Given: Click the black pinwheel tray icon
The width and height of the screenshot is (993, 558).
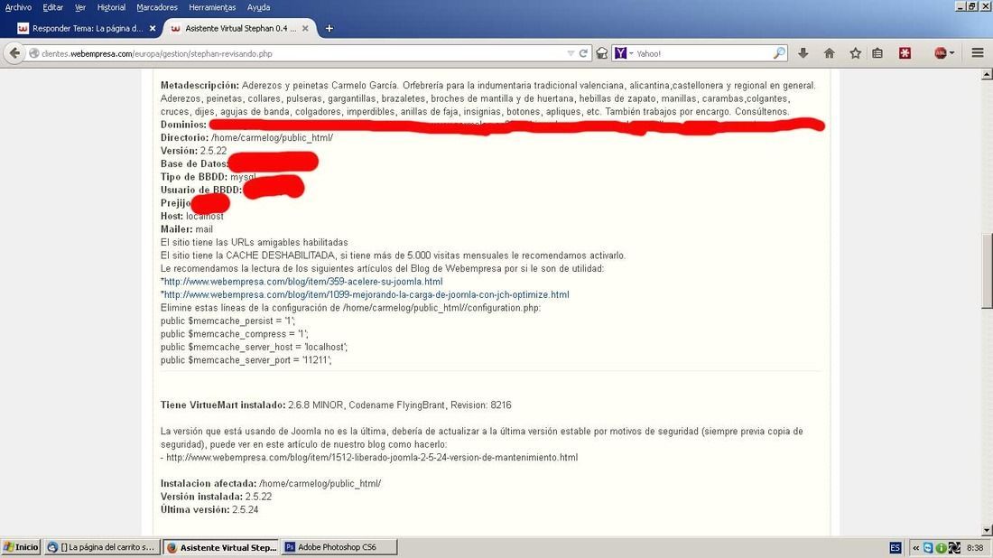Looking at the screenshot, I should (954, 547).
